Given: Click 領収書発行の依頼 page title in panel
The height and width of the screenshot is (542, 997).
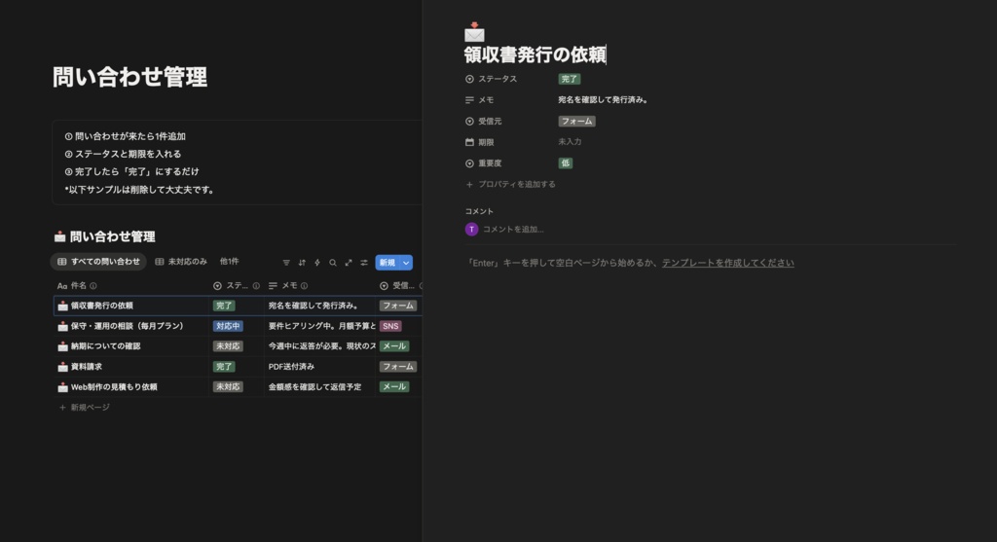Looking at the screenshot, I should (535, 54).
